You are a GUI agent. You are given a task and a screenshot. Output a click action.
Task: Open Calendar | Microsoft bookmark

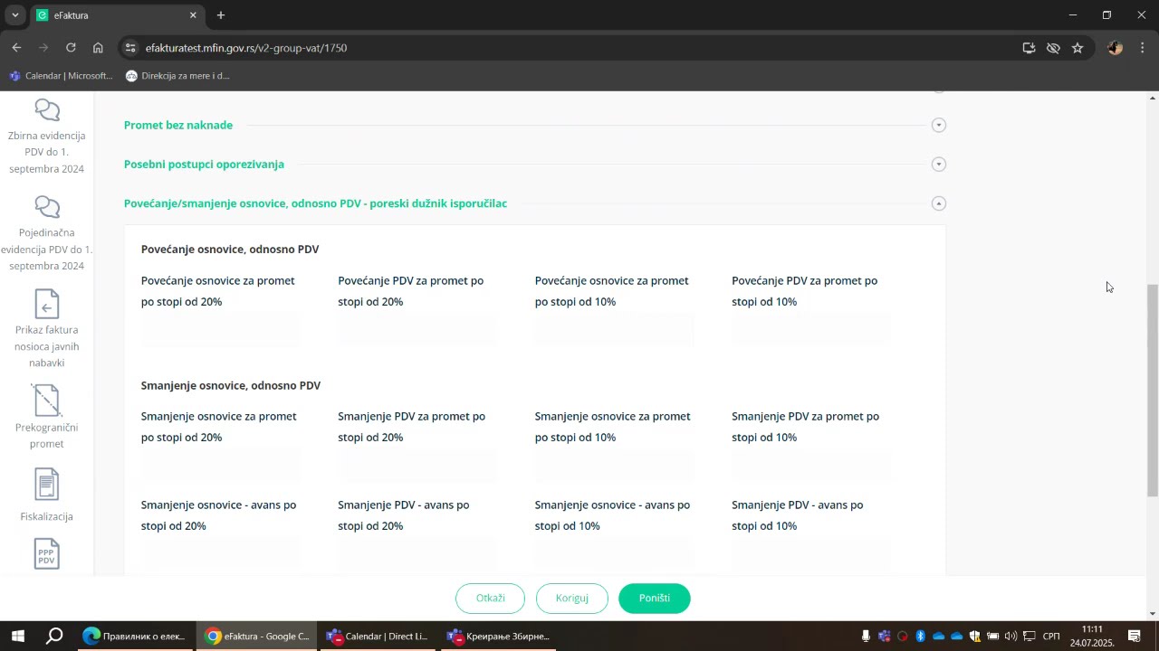point(61,76)
